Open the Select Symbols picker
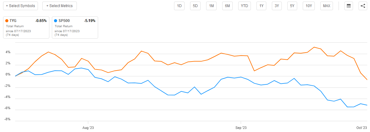 20,6
